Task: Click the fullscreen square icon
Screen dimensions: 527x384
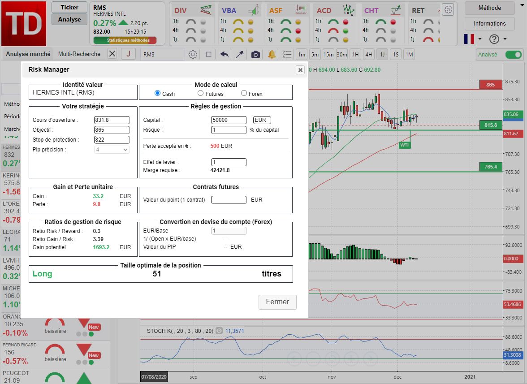Action: tap(208, 54)
